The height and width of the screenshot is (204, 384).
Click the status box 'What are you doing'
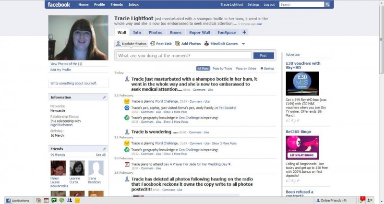pos(184,55)
